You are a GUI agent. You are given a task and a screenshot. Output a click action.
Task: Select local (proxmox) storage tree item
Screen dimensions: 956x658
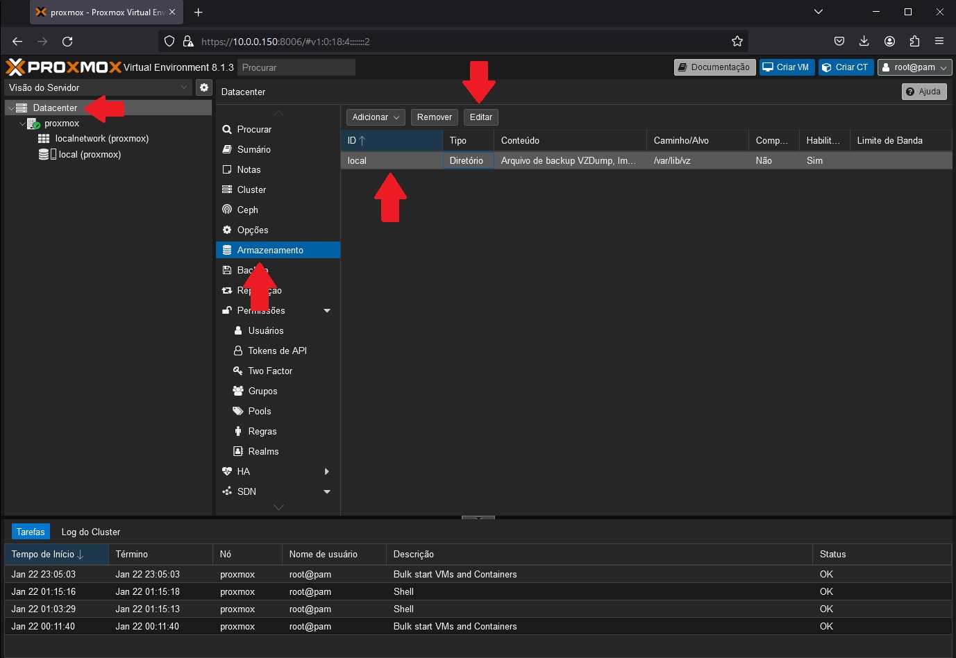pos(90,155)
